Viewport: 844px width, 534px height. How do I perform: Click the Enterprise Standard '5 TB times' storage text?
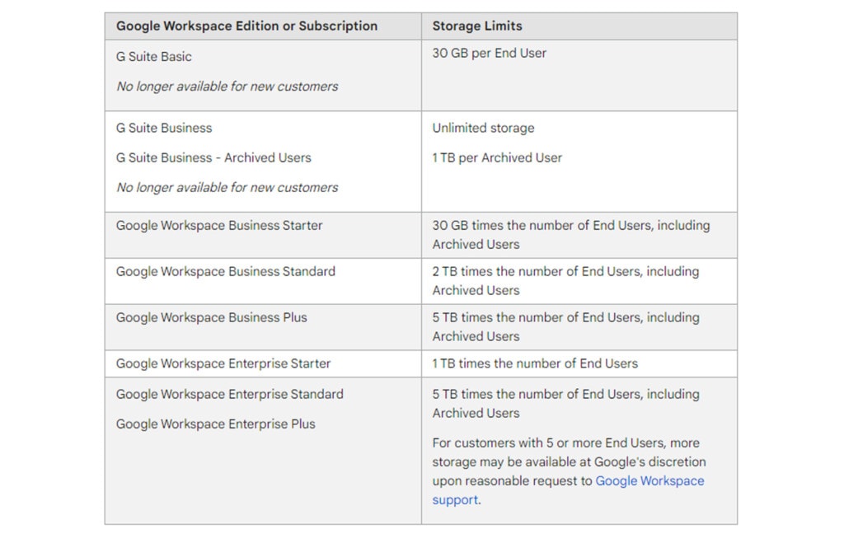pos(565,403)
